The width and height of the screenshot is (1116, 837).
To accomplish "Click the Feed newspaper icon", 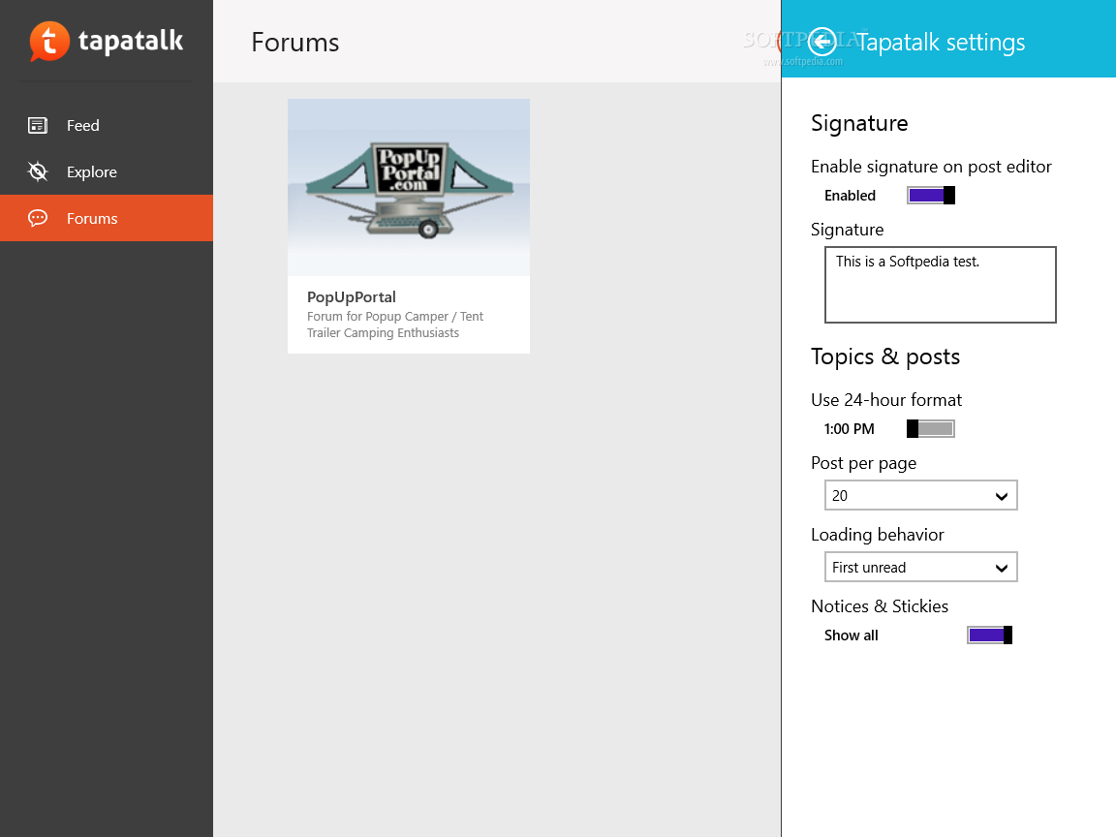I will (38, 125).
